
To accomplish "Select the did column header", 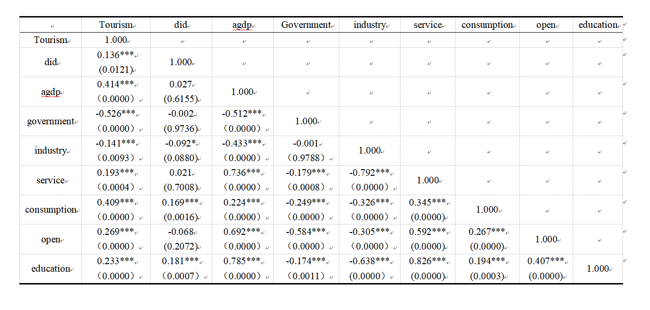I will pos(181,25).
